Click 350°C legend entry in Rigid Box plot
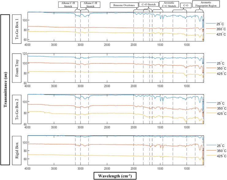This screenshot has height=180, width=227. [x=216, y=150]
